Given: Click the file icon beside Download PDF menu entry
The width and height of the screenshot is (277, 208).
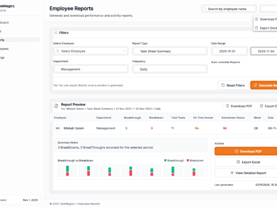Looking at the screenshot, I should tap(256, 19).
